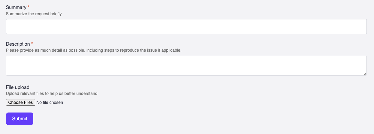Click the steps-to-reproduce help text under Description

tap(94, 50)
